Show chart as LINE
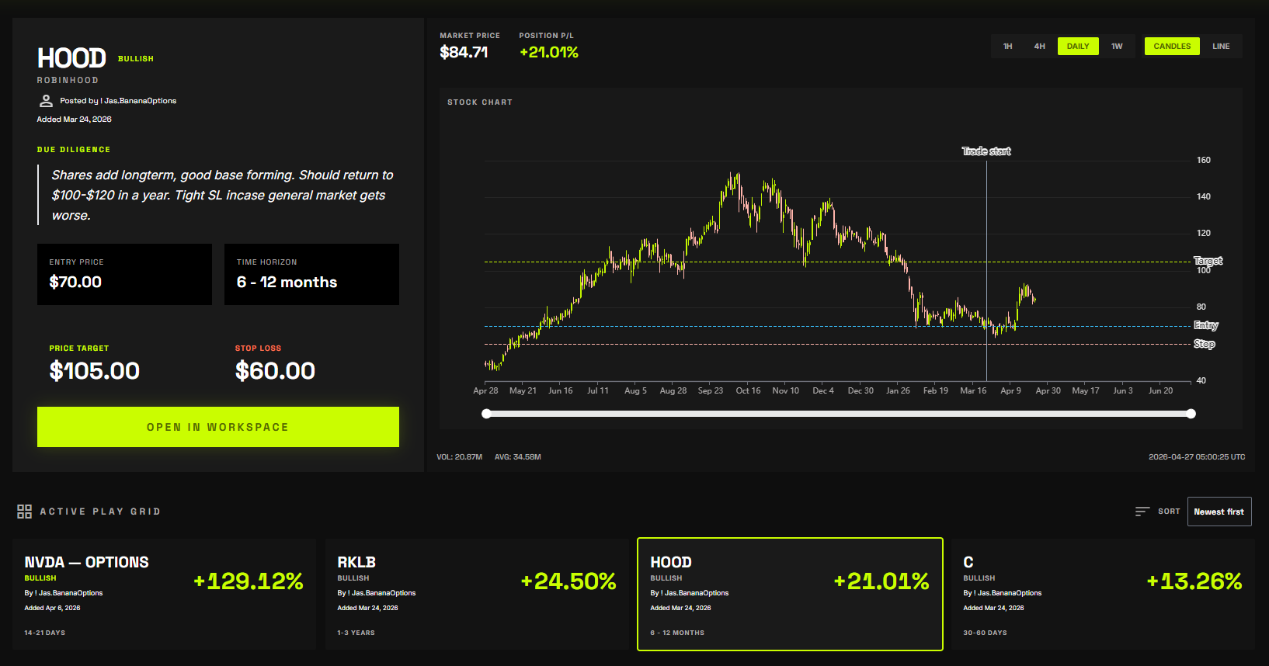 pyautogui.click(x=1221, y=47)
